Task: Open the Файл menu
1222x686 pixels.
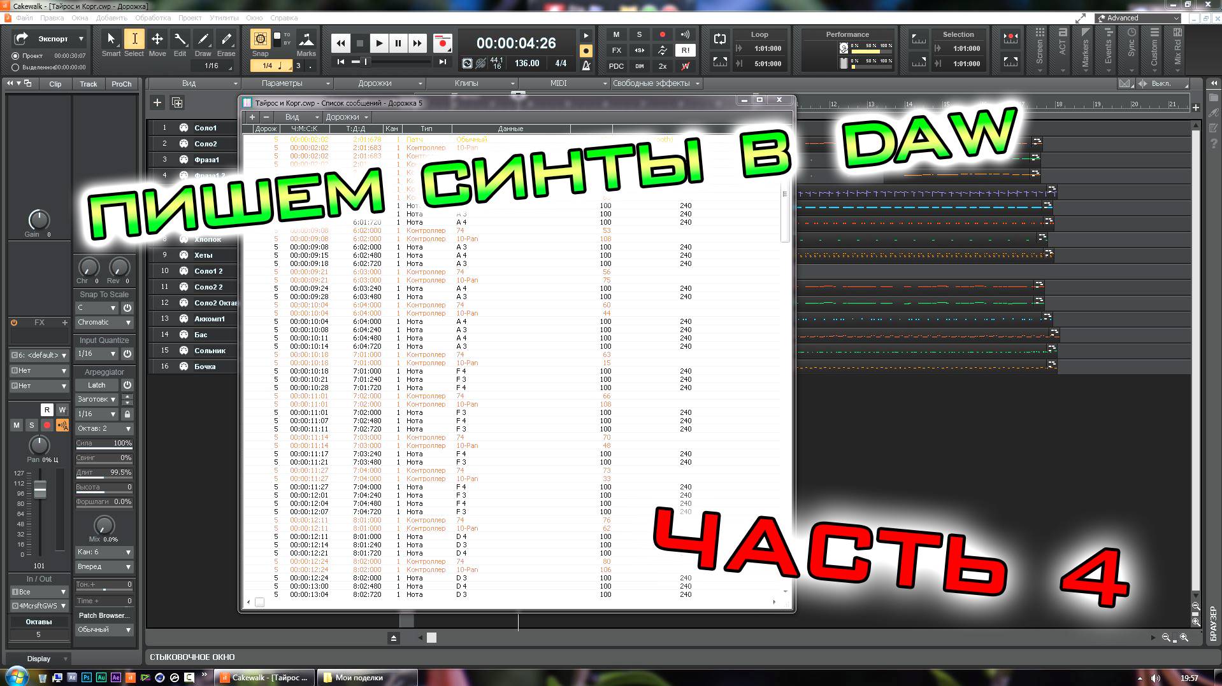Action: tap(24, 18)
